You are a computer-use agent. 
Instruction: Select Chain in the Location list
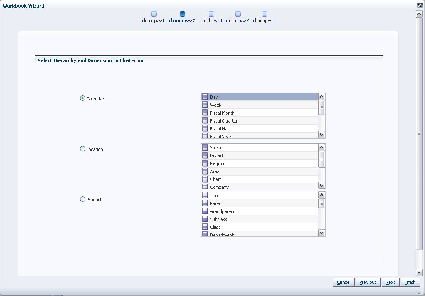click(x=259, y=179)
